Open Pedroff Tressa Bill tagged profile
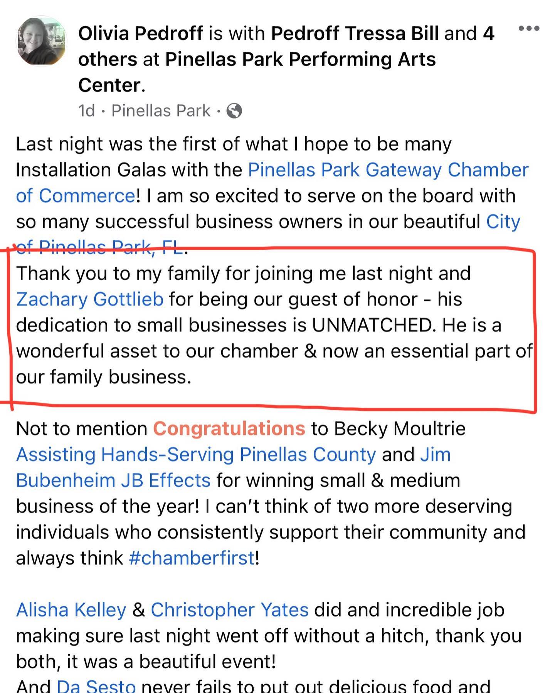 355,33
